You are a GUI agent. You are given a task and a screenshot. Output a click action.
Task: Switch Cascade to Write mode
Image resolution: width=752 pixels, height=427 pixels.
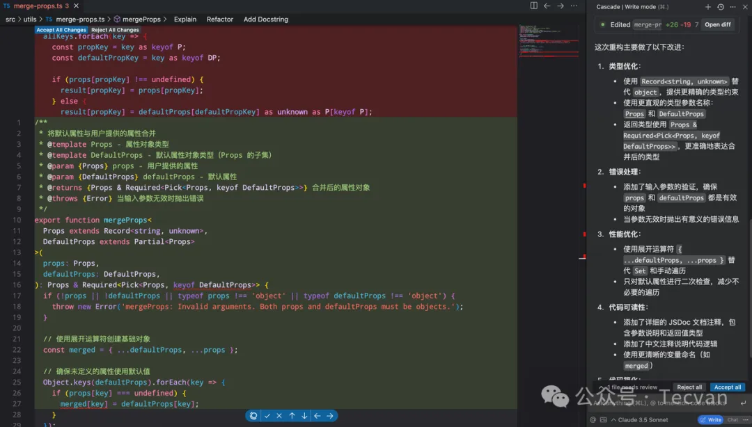pos(711,420)
